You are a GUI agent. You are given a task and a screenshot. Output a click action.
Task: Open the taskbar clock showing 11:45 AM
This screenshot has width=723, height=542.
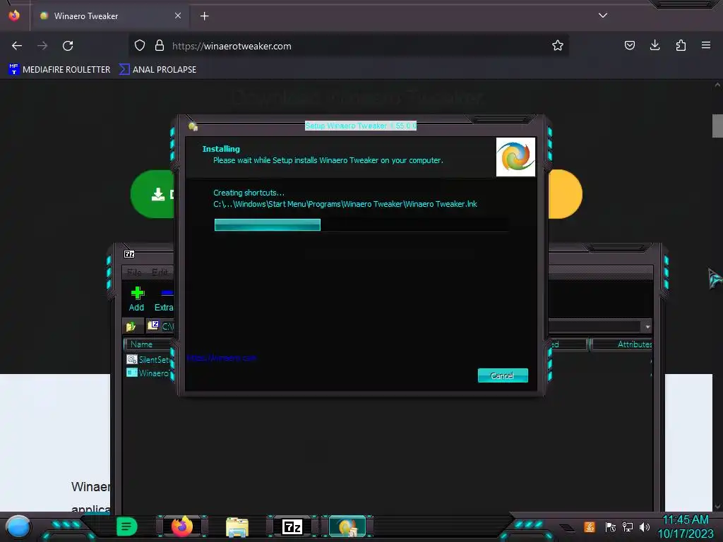686,526
